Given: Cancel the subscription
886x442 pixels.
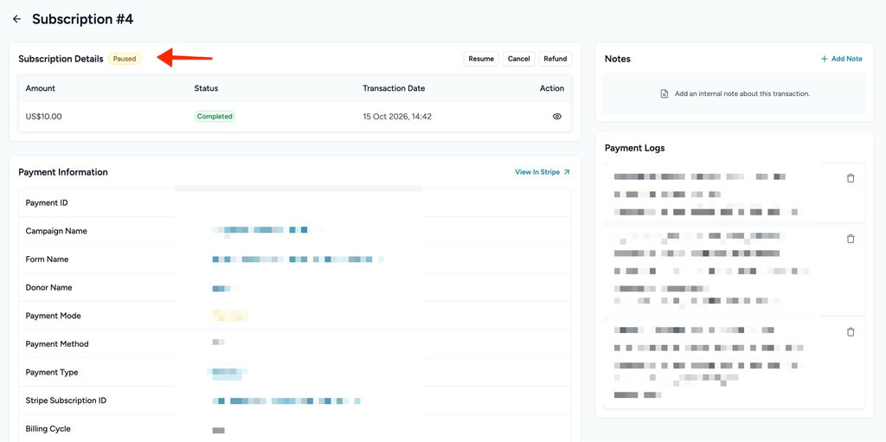Looking at the screenshot, I should click(519, 59).
